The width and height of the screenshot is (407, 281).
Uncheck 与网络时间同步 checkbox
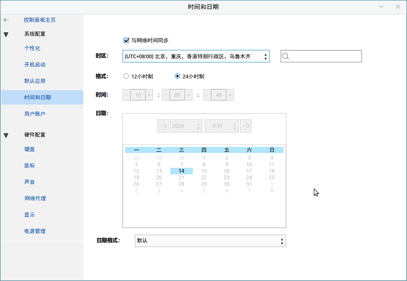(126, 40)
